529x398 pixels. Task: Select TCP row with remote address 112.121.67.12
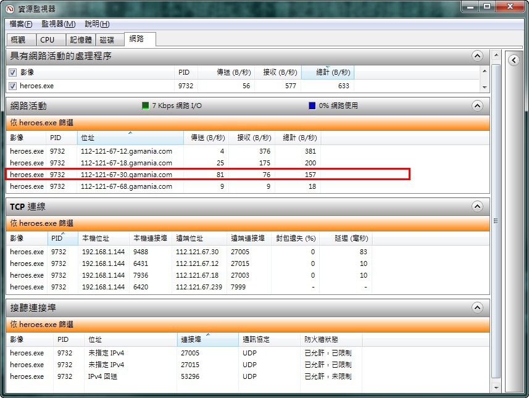point(189,263)
